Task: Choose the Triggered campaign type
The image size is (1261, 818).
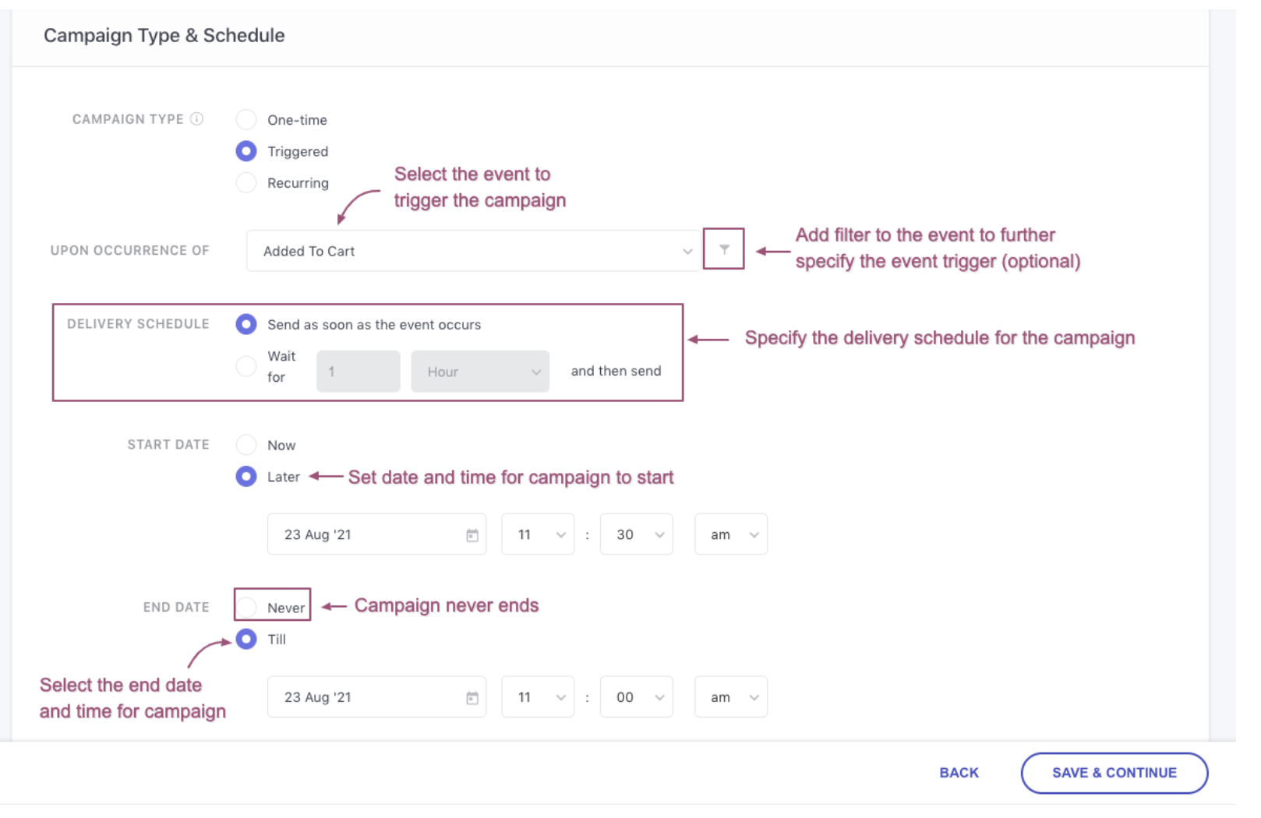Action: 246,151
